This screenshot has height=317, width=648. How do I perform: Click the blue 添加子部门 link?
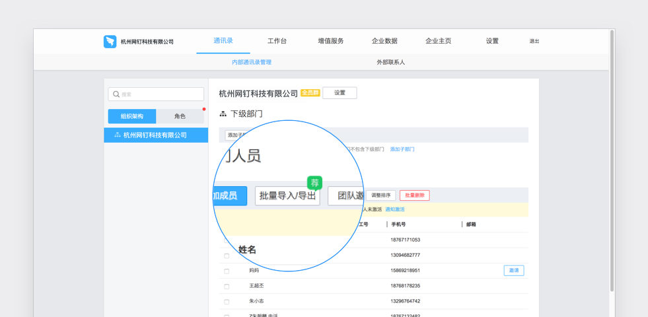[x=402, y=149]
